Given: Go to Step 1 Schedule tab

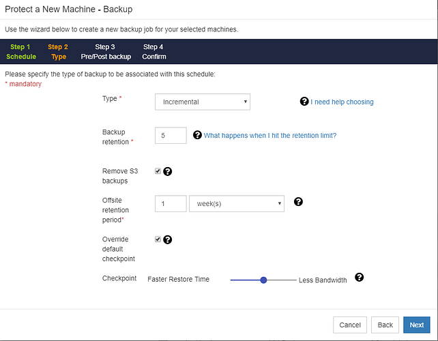Looking at the screenshot, I should click(20, 52).
